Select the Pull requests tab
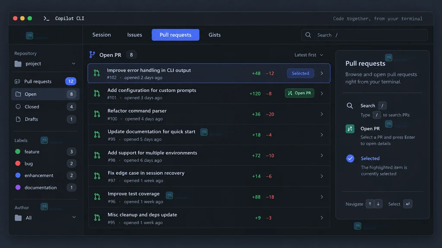The image size is (442, 248). 175,35
